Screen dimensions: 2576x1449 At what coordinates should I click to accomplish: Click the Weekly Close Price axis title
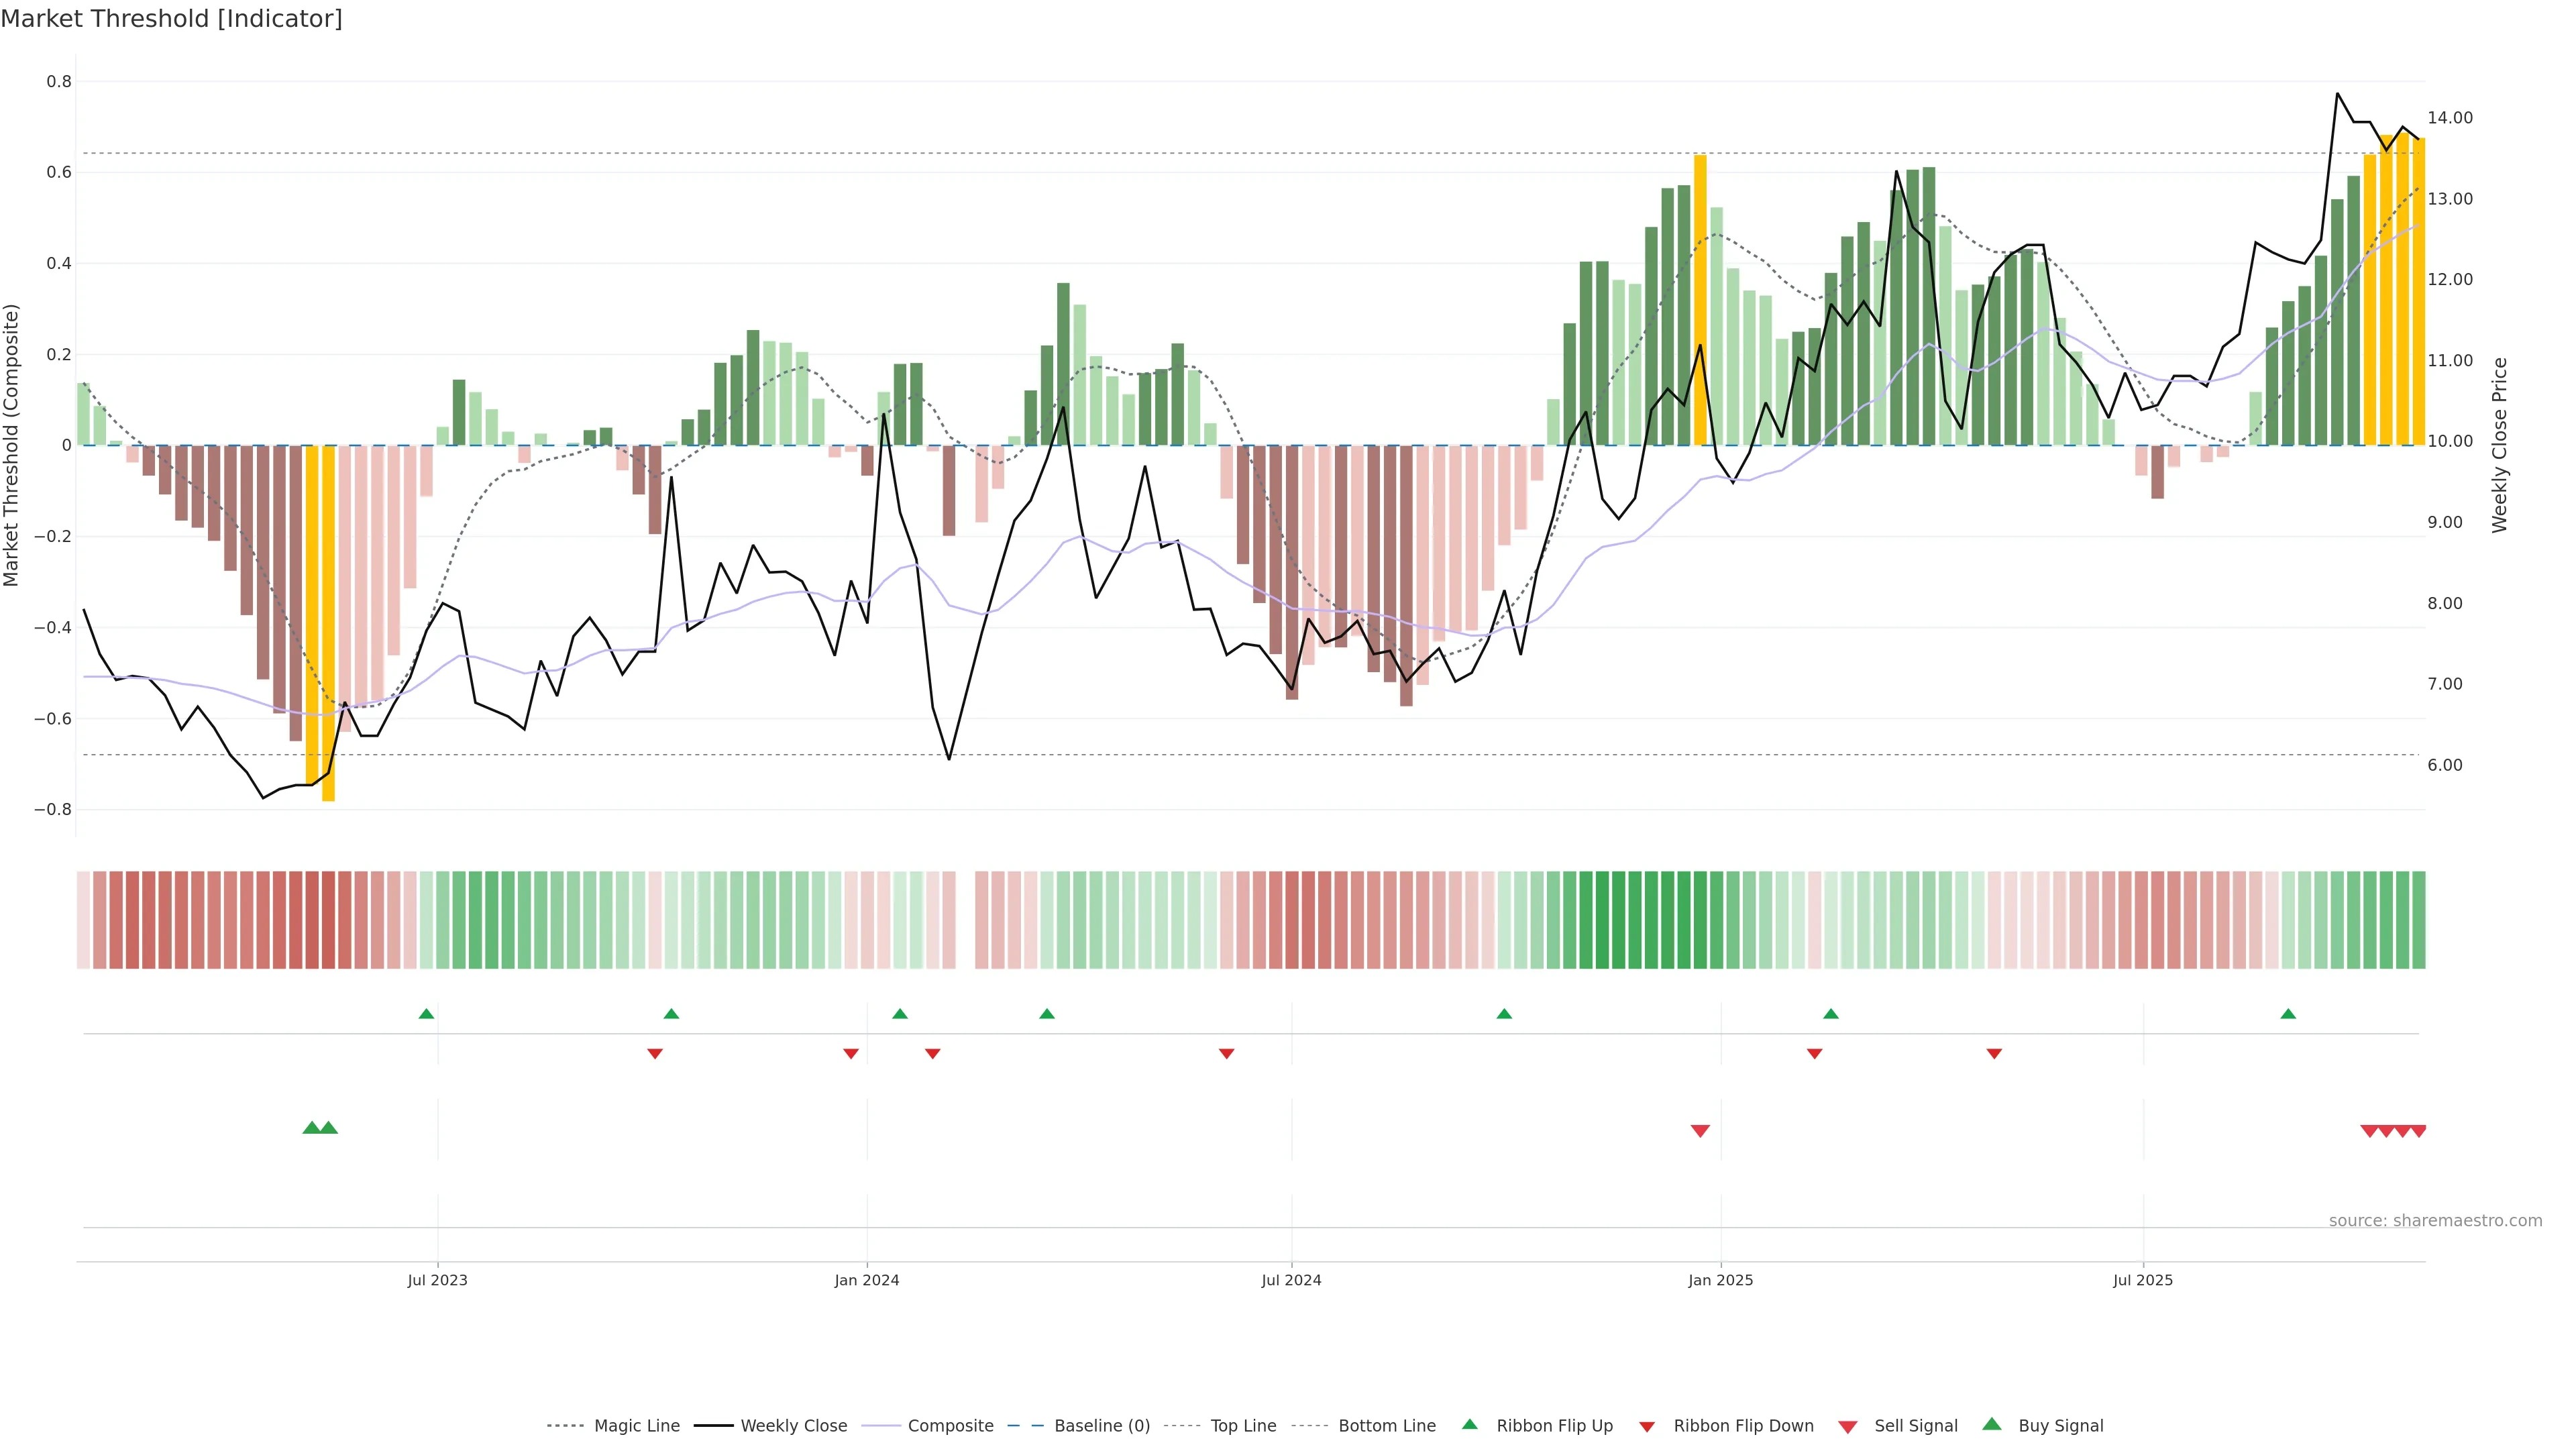click(x=2500, y=445)
